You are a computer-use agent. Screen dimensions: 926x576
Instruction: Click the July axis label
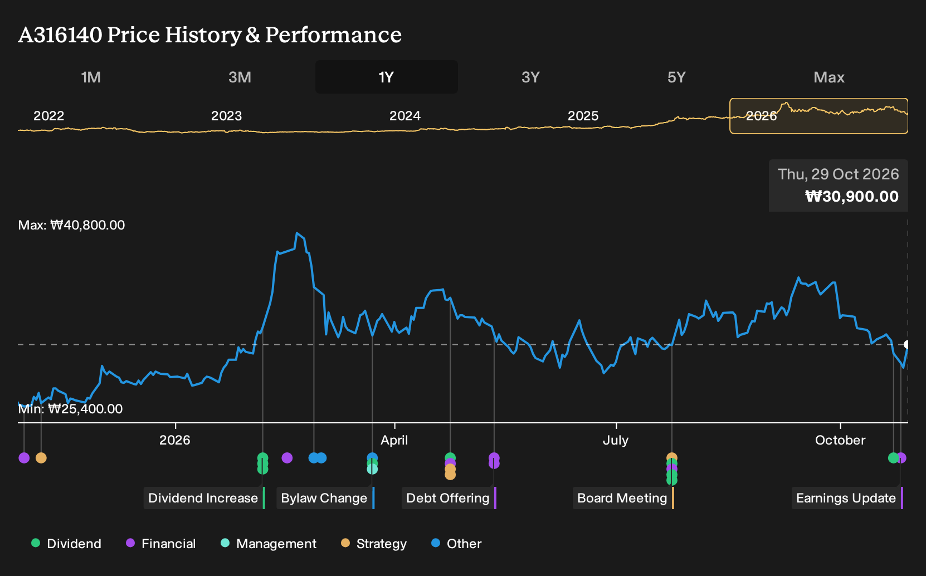tap(616, 440)
